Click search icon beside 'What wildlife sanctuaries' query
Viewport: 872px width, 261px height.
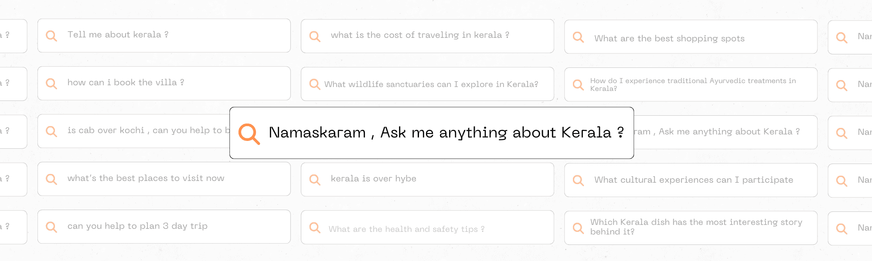315,84
